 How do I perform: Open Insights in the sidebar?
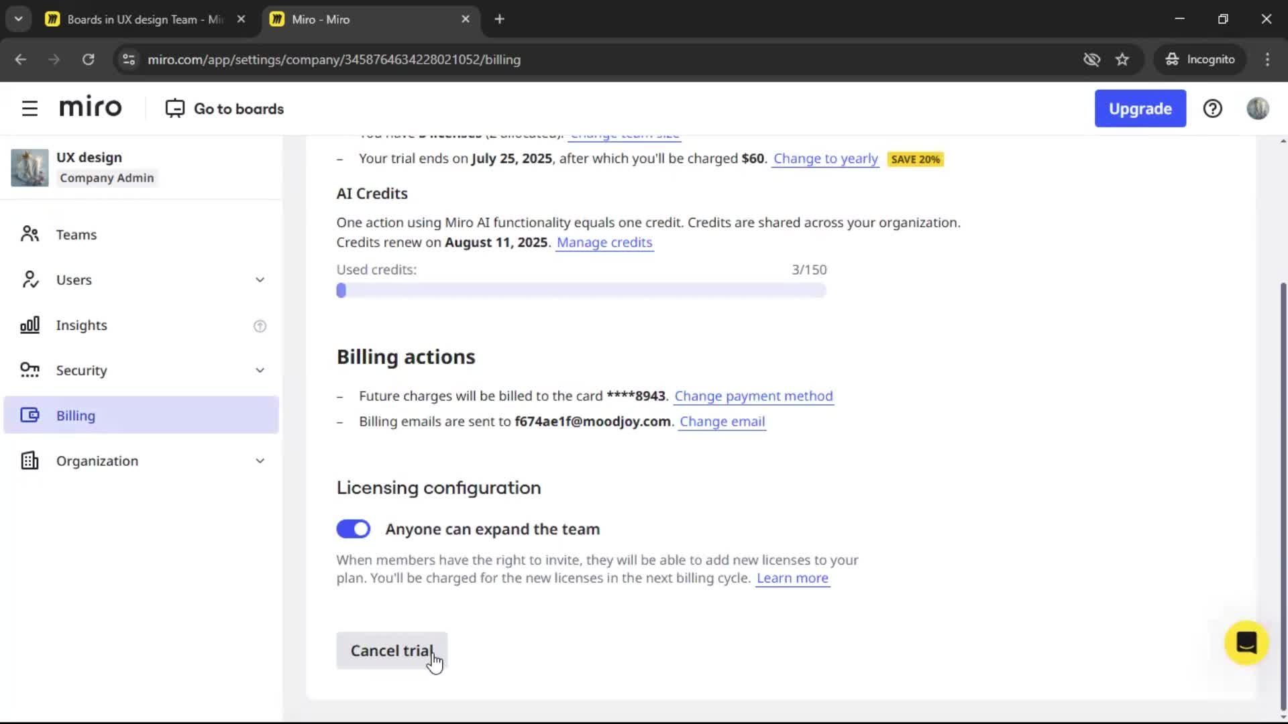tap(141, 325)
